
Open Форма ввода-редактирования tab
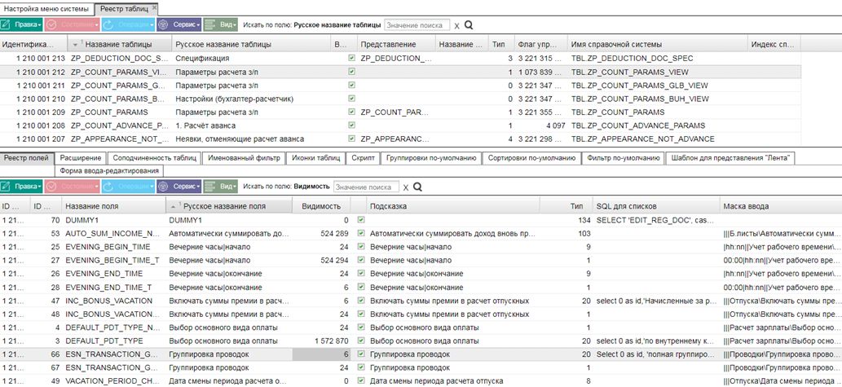coord(109,171)
